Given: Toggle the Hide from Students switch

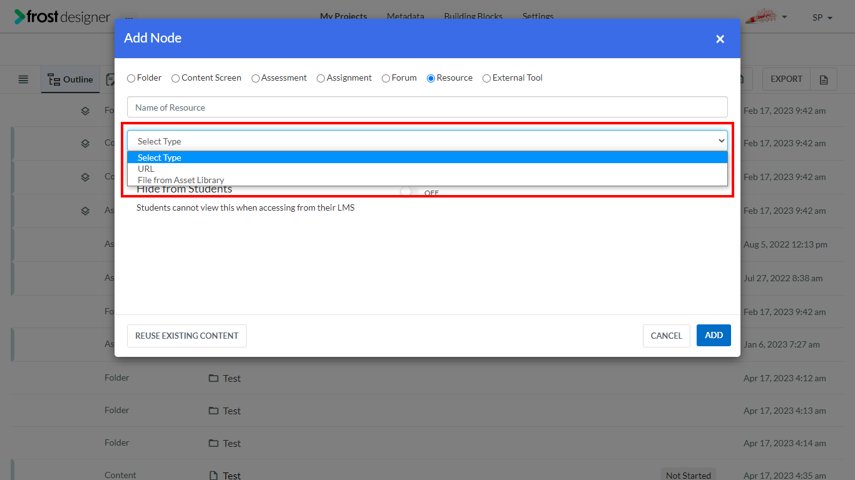Looking at the screenshot, I should pyautogui.click(x=409, y=192).
